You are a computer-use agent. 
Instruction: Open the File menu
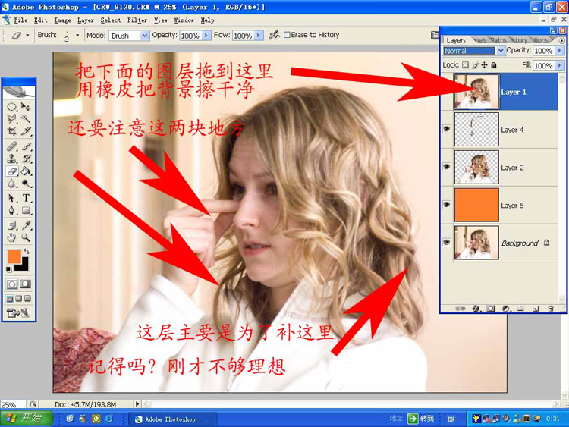[20, 20]
